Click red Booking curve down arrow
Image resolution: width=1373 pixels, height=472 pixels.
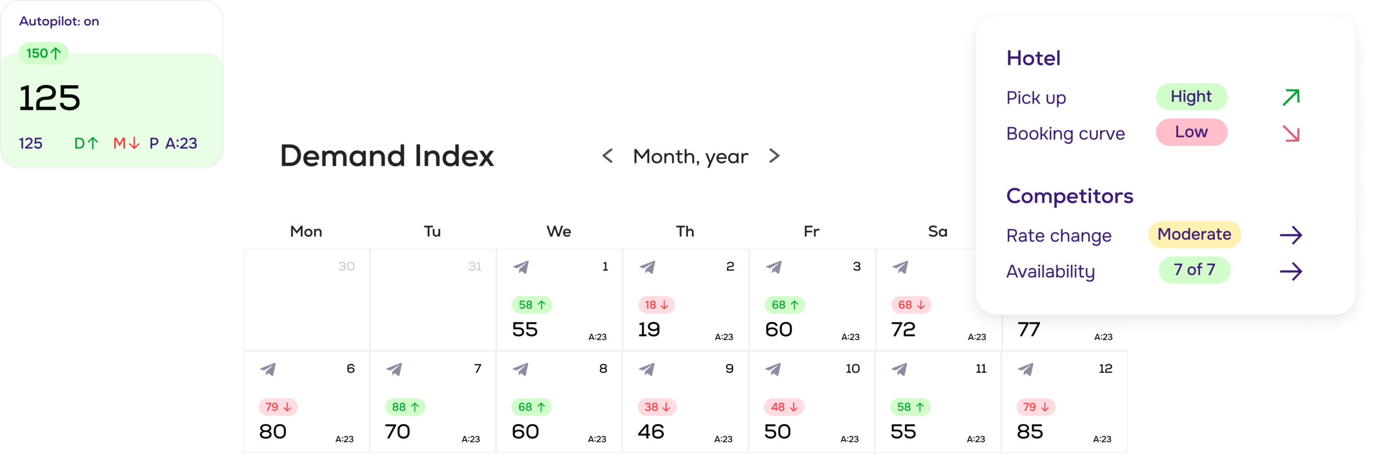pyautogui.click(x=1291, y=133)
